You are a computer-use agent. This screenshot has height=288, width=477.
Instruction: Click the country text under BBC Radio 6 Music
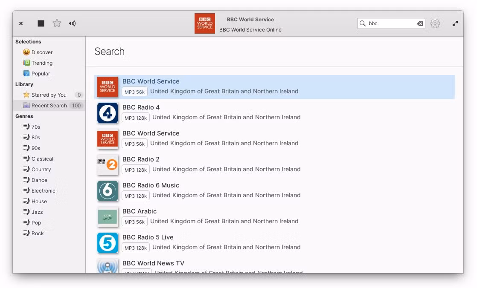pos(226,196)
